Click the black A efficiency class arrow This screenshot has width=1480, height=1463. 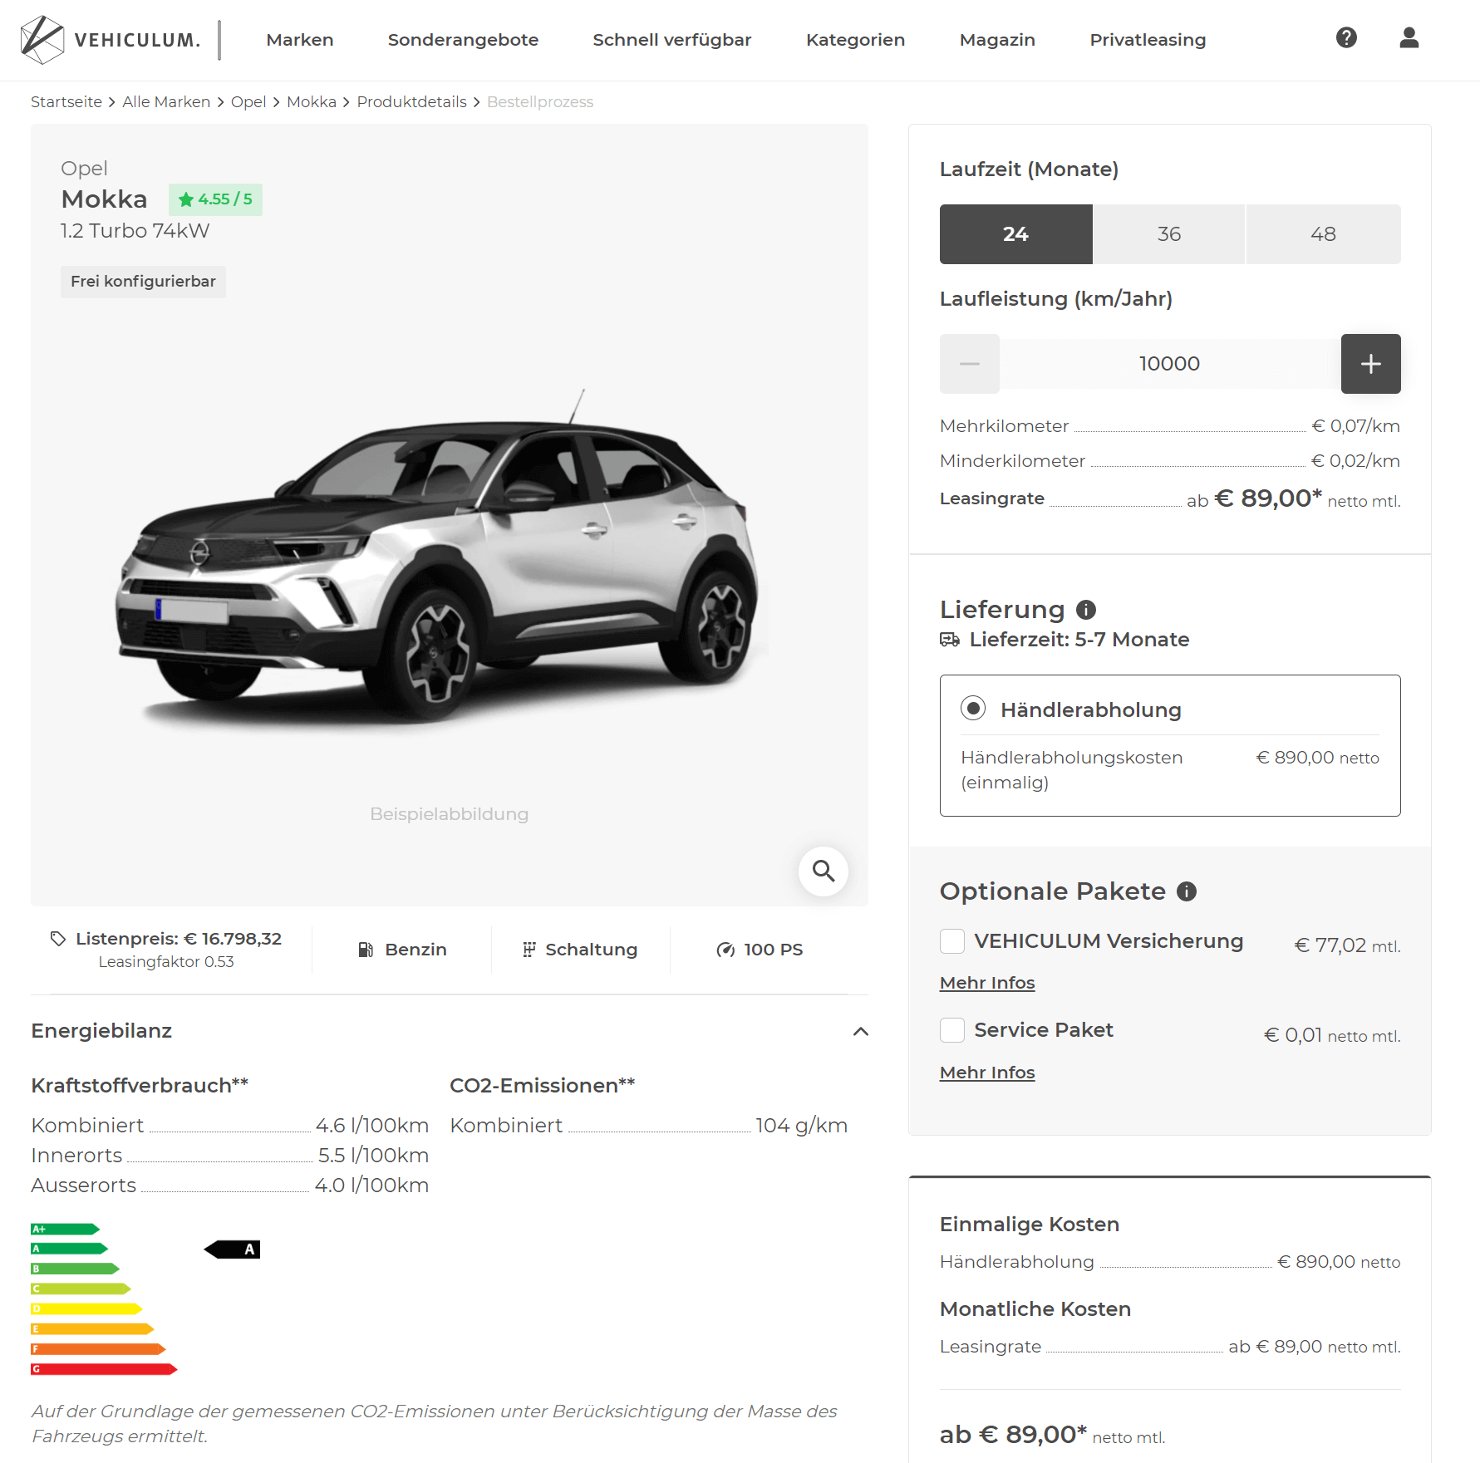click(x=232, y=1249)
